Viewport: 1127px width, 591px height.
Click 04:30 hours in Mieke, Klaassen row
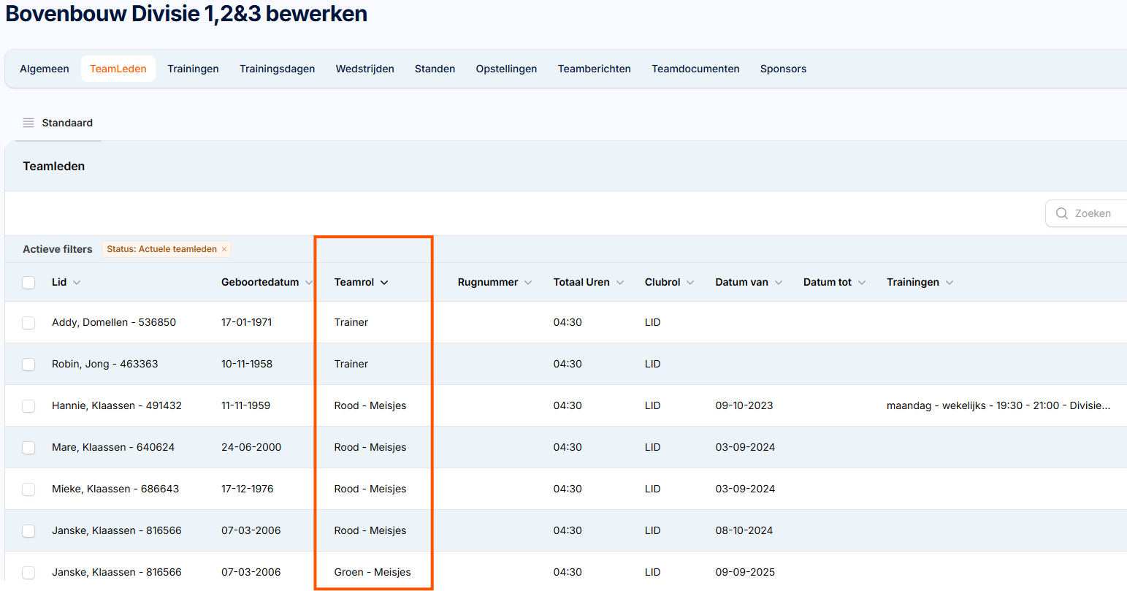(568, 489)
